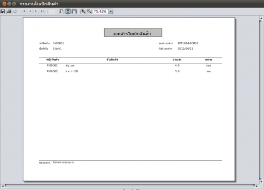
Task: Go to the previous page
Action: (30, 12)
